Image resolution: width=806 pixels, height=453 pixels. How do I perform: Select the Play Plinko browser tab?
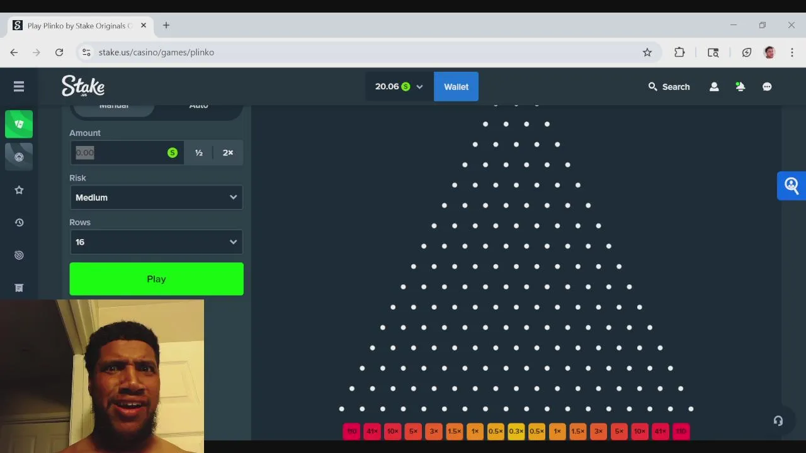(80, 26)
